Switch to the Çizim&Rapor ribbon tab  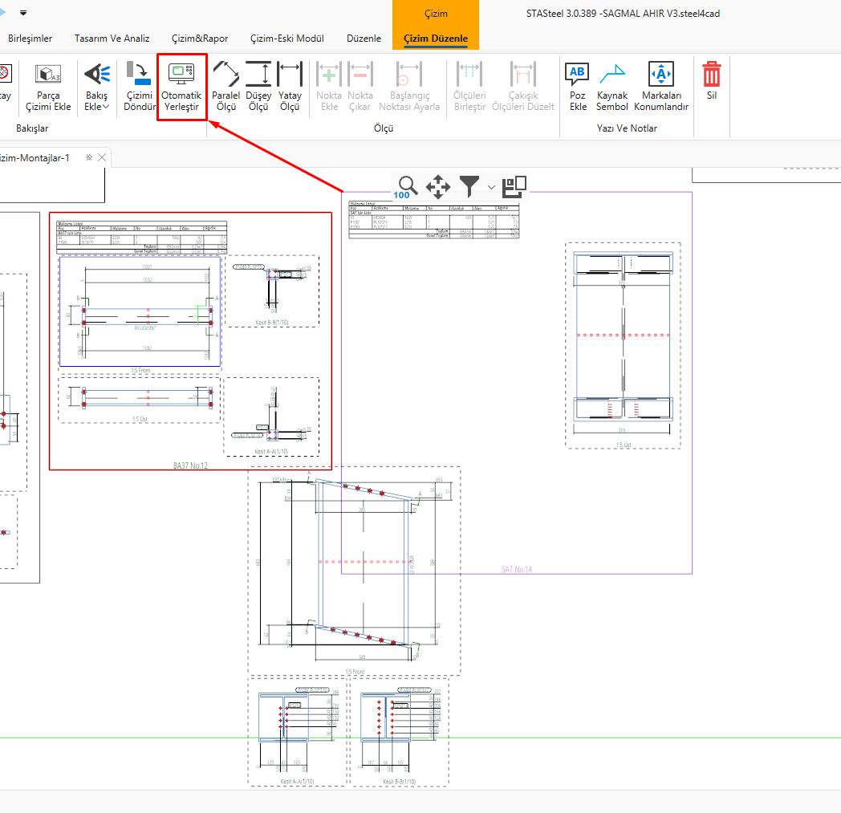[x=200, y=39]
